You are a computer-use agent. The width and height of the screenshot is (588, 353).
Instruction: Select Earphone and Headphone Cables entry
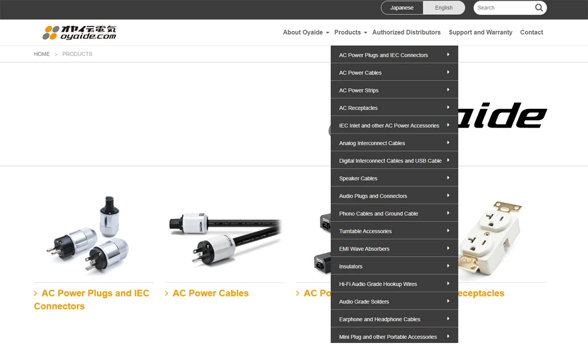(394, 319)
